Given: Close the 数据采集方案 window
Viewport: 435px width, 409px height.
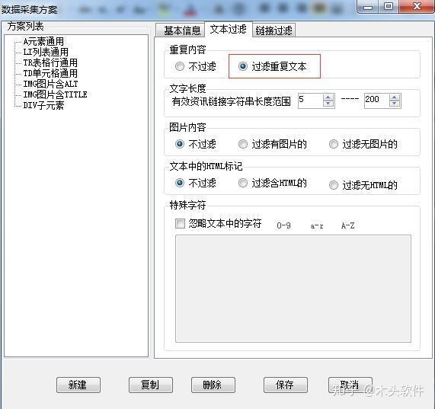Looking at the screenshot, I should point(417,6).
